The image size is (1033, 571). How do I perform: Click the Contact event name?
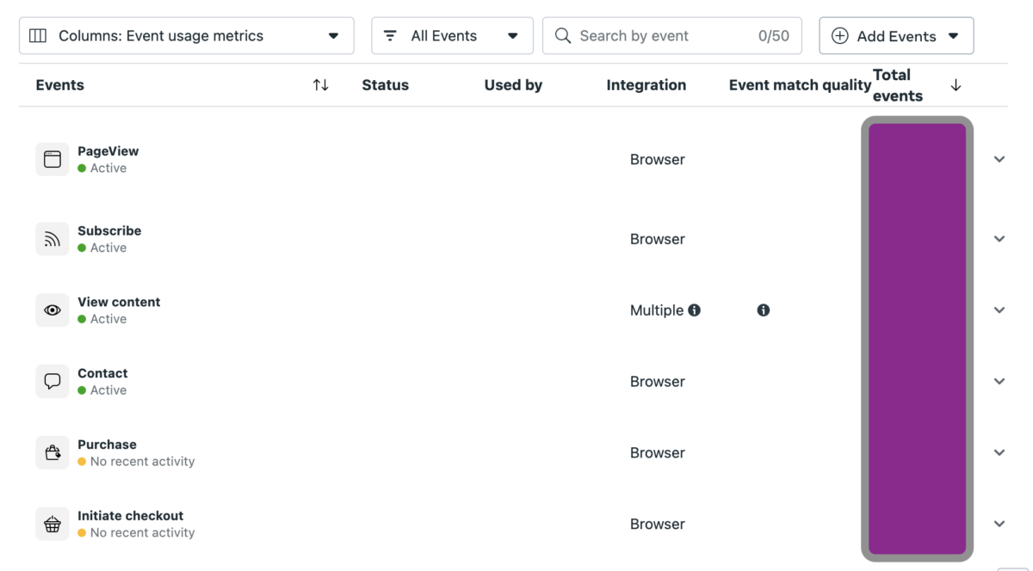(x=102, y=373)
